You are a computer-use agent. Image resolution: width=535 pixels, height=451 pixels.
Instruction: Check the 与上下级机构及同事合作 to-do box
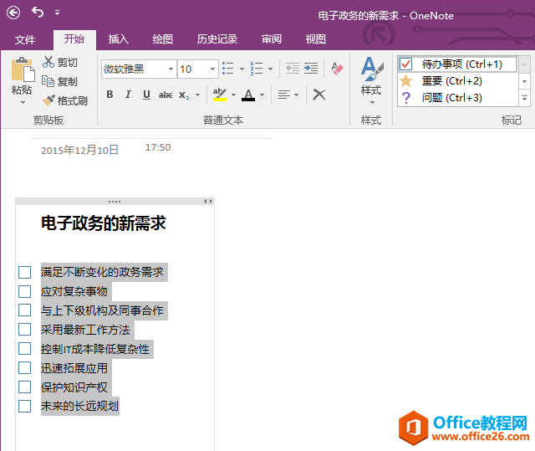coord(24,310)
